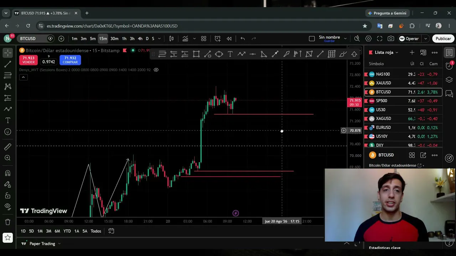The height and width of the screenshot is (256, 456).
Task: Open the forecasting and measurement tools
Action: coord(8,98)
